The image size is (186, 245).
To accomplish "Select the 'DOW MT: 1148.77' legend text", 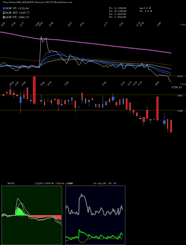I will coord(17,13).
